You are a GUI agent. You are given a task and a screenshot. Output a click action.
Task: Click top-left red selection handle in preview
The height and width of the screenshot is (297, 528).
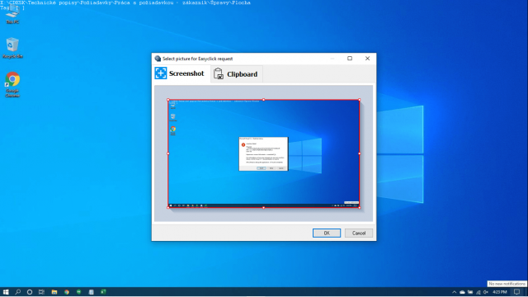[x=168, y=100]
